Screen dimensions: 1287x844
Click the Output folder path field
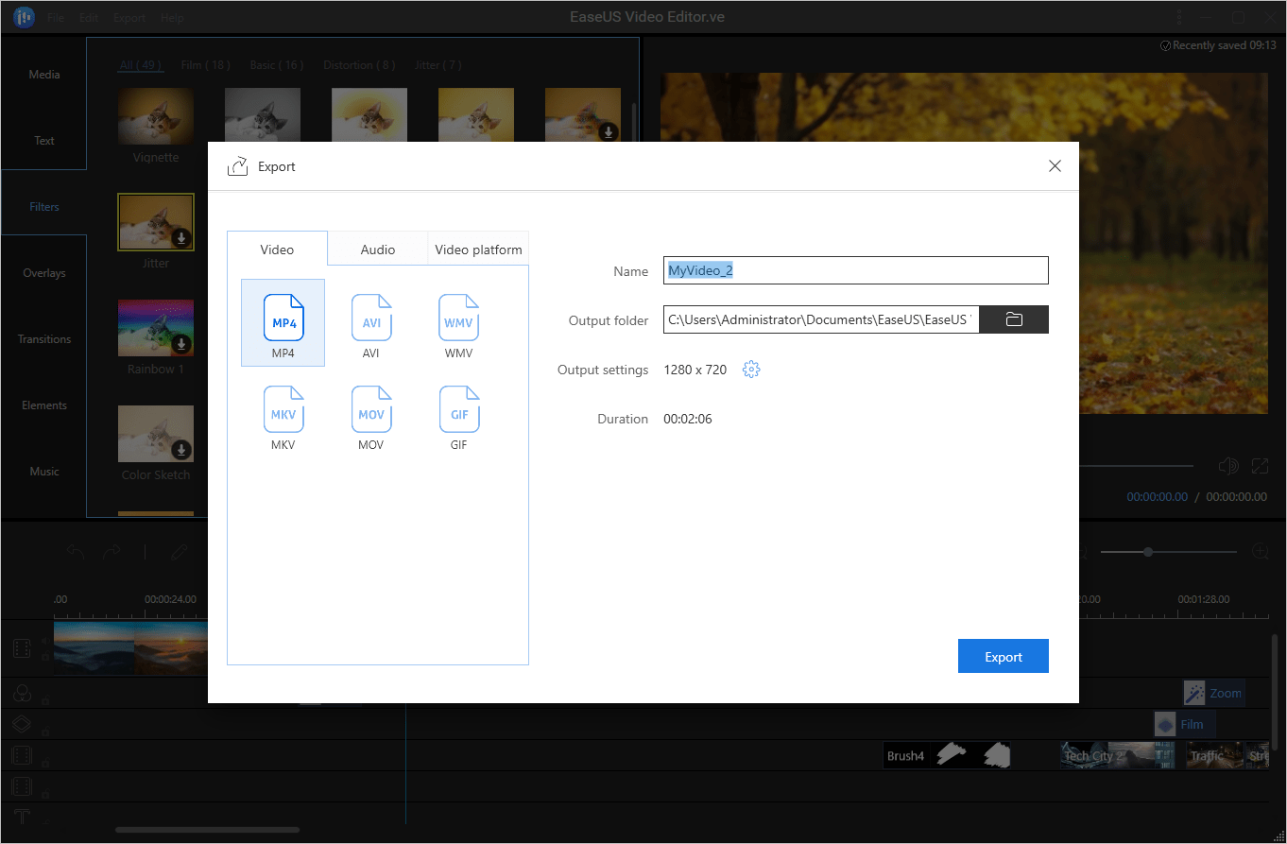[820, 320]
